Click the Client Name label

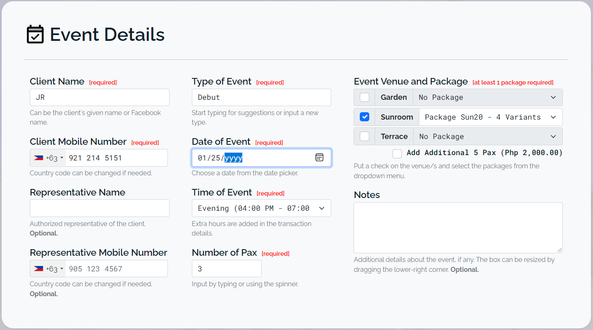(x=57, y=82)
